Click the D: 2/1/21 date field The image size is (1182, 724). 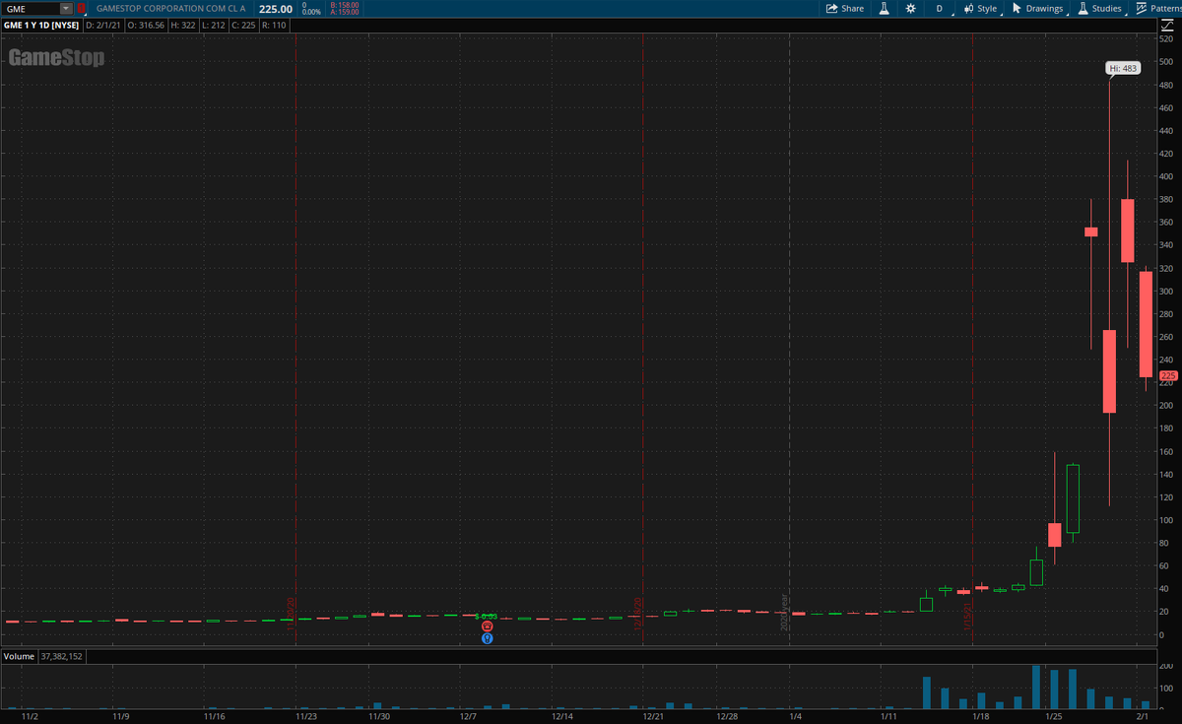click(x=103, y=25)
